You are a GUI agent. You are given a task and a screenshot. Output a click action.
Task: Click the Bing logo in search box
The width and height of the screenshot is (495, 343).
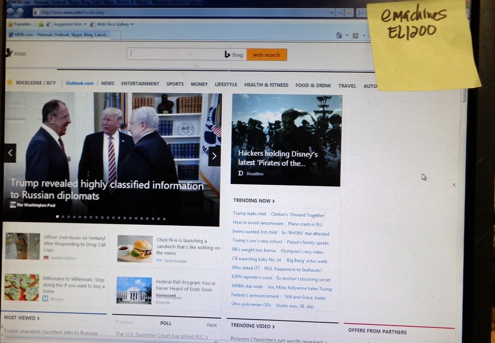234,55
